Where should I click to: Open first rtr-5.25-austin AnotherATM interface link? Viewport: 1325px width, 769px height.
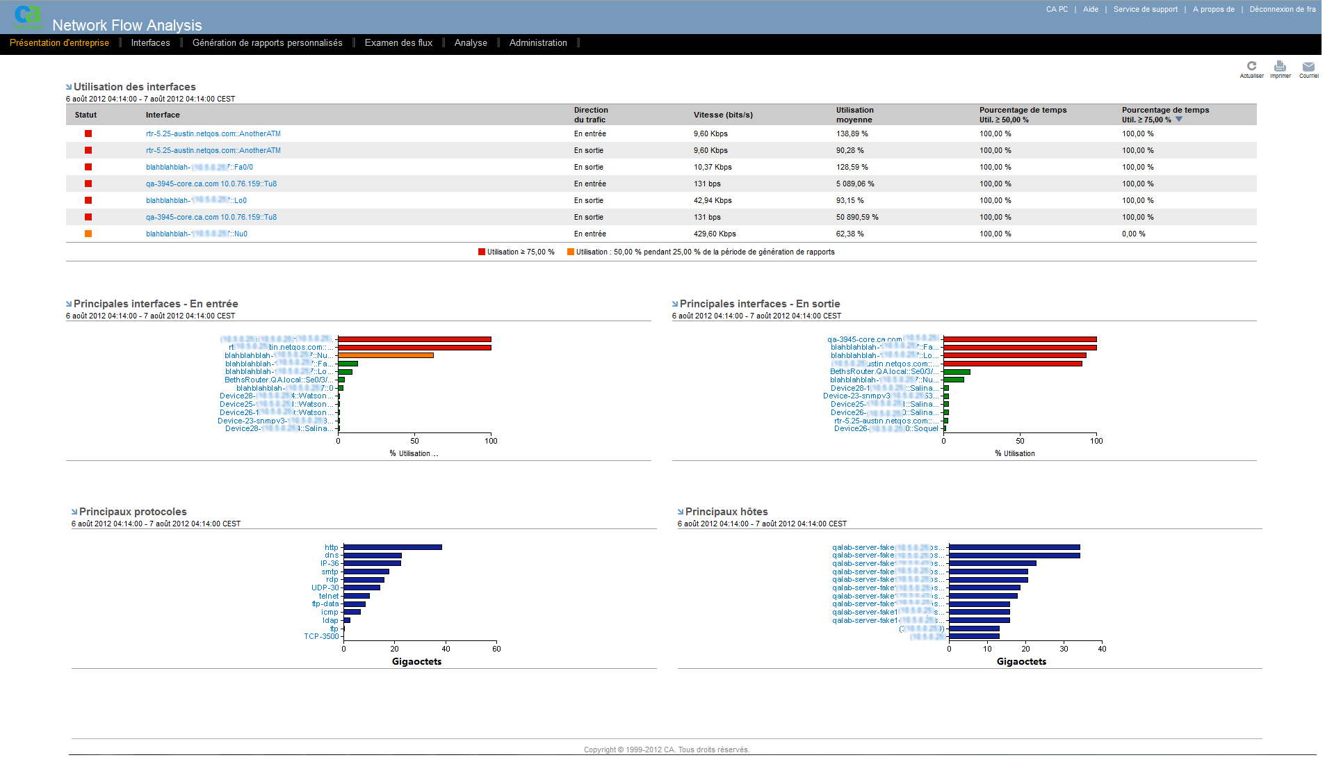point(213,133)
